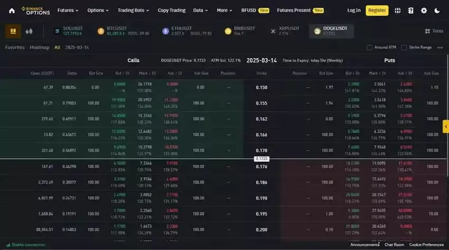449x250 pixels.
Task: Select the option chain table view icon
Action: pos(13,31)
